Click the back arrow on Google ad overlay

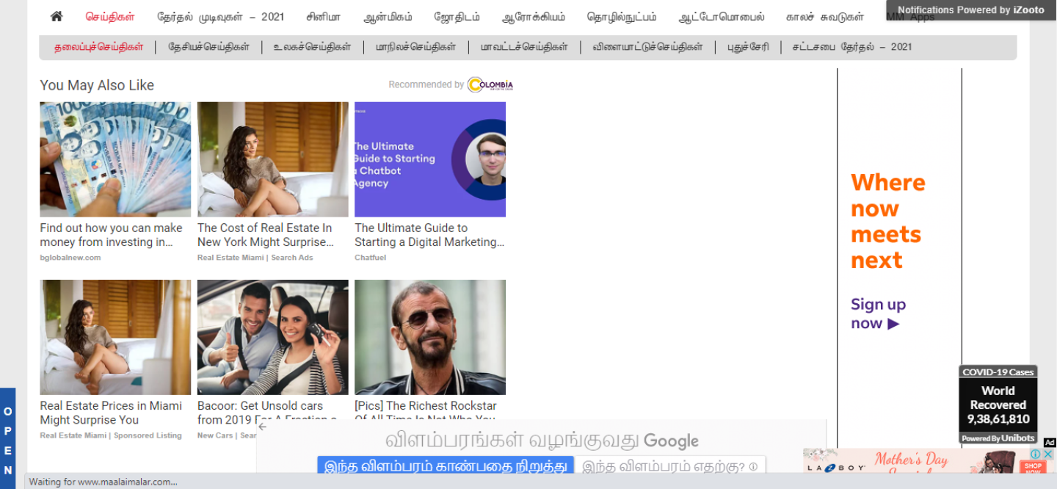coord(263,427)
